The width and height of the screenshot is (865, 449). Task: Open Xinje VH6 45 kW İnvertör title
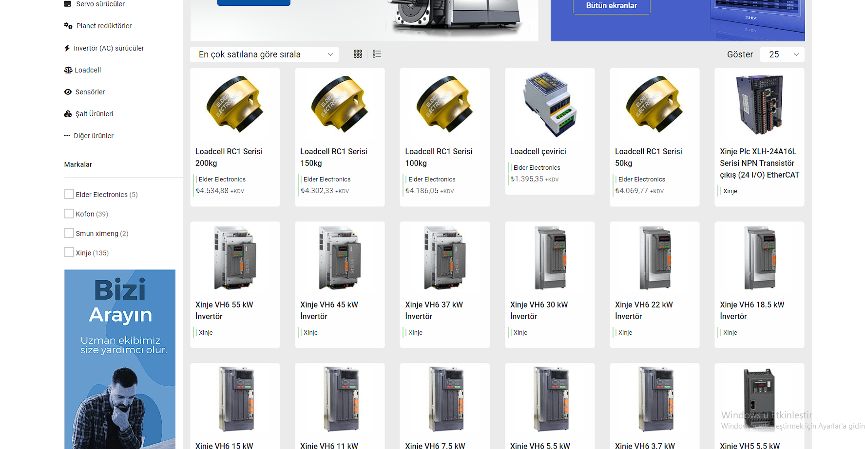329,311
